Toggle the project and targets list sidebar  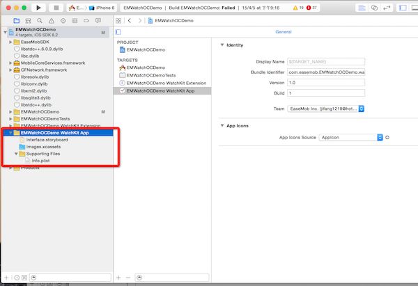[118, 32]
